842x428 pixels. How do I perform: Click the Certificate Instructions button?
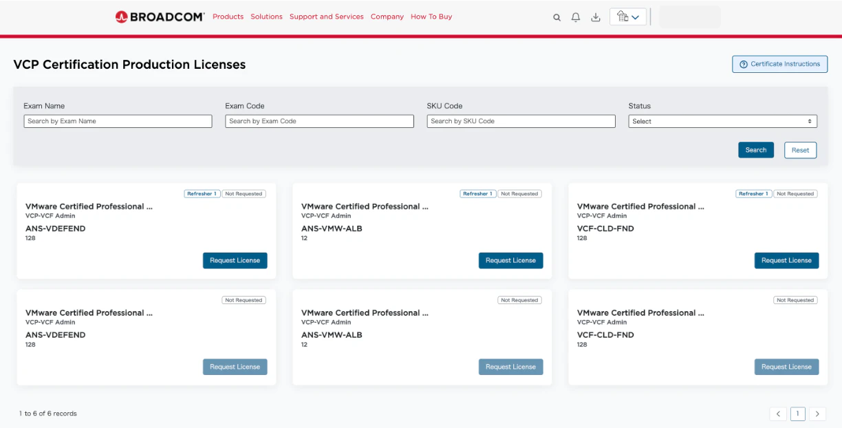pos(779,64)
